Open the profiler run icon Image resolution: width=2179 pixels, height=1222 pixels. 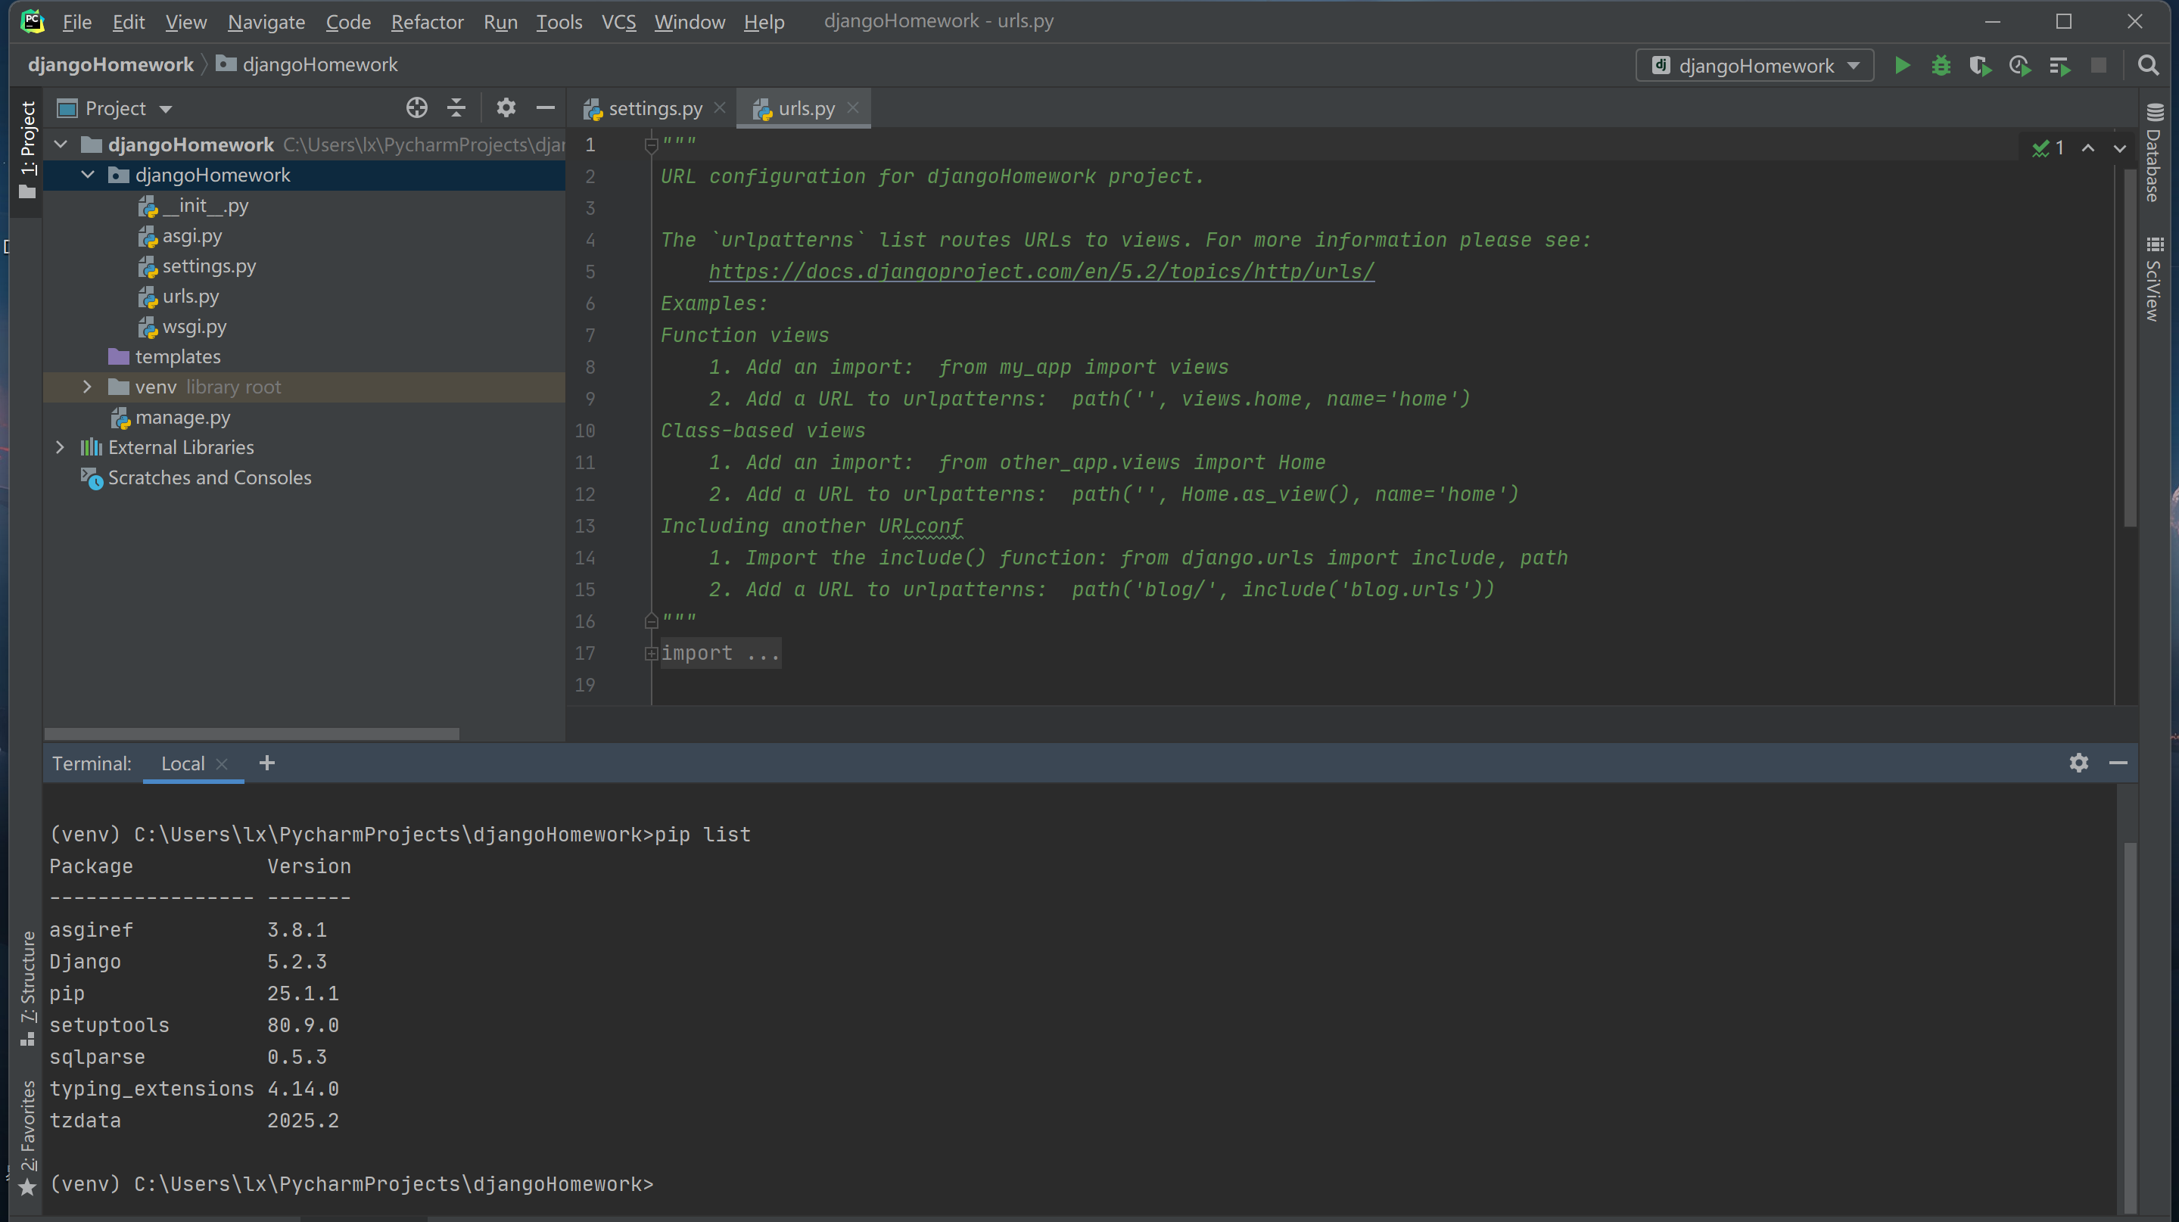2020,66
